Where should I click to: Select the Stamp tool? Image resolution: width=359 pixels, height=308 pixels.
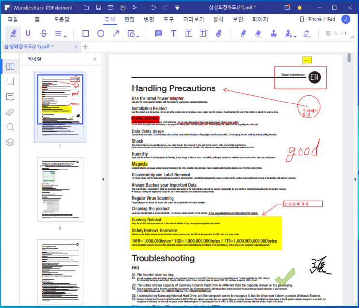pyautogui.click(x=273, y=33)
